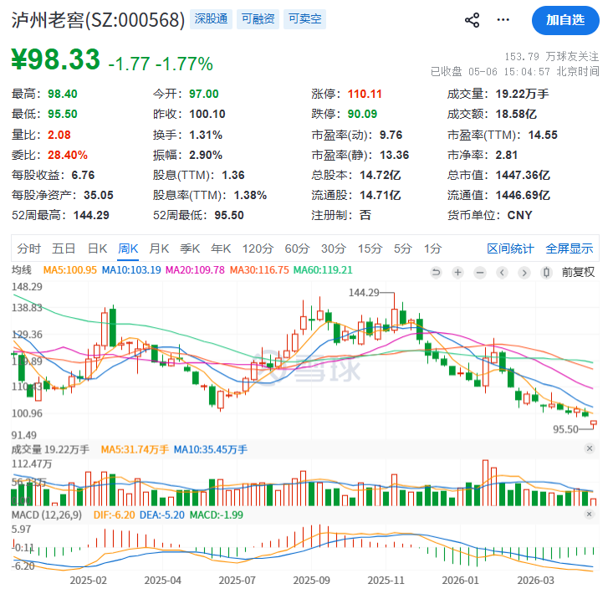Pan chart left with left chevron icon
Viewport: 613px width, 594px height.
503,272
